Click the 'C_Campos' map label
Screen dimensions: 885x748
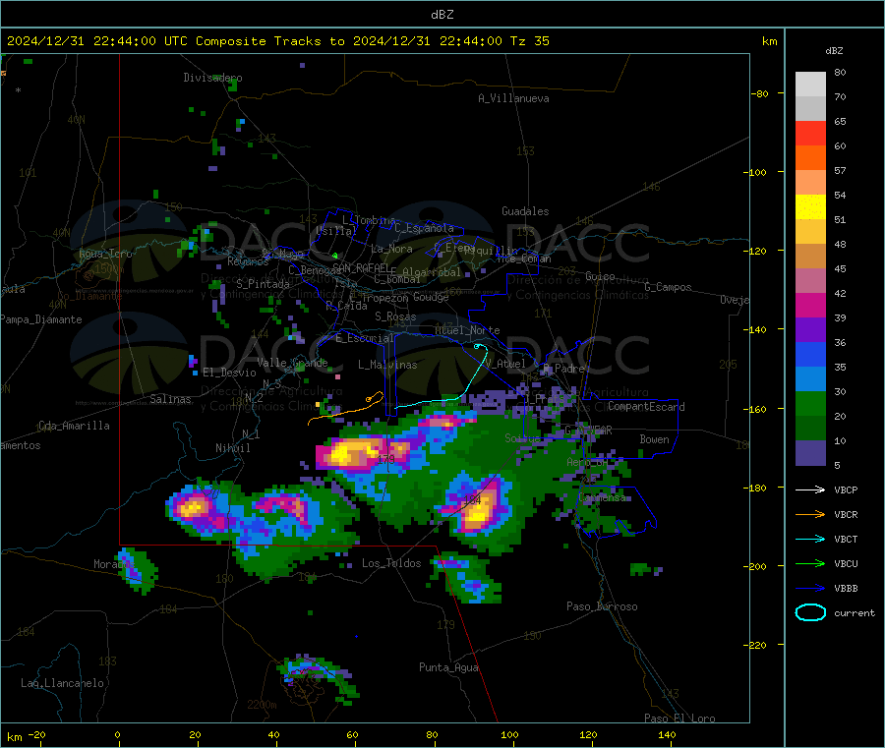(x=668, y=287)
